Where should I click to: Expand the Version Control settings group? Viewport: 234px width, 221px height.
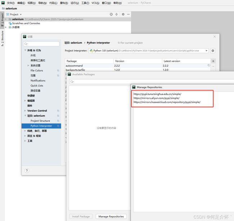(x=25, y=111)
